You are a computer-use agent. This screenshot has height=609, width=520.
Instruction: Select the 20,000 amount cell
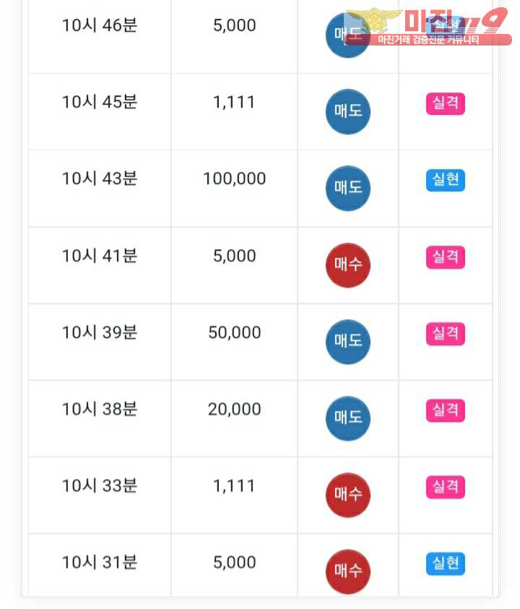pyautogui.click(x=234, y=418)
